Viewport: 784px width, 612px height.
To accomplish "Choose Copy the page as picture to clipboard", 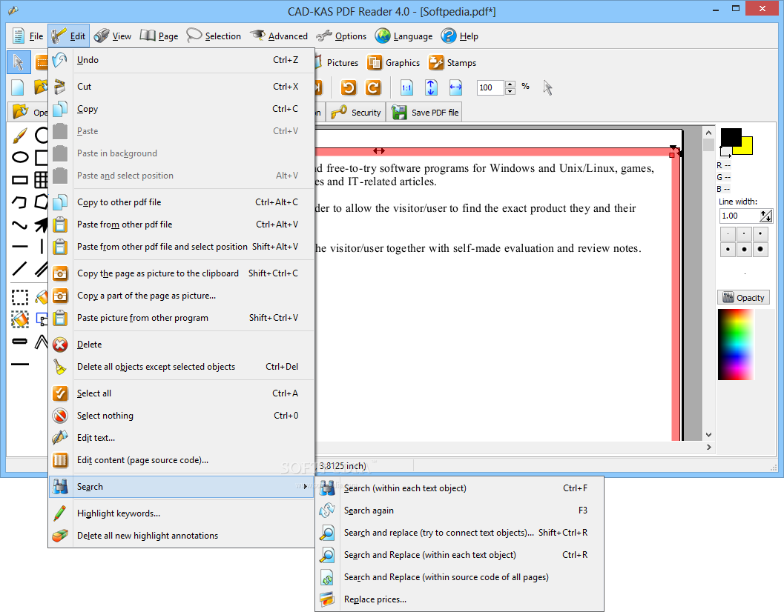I will 182,273.
